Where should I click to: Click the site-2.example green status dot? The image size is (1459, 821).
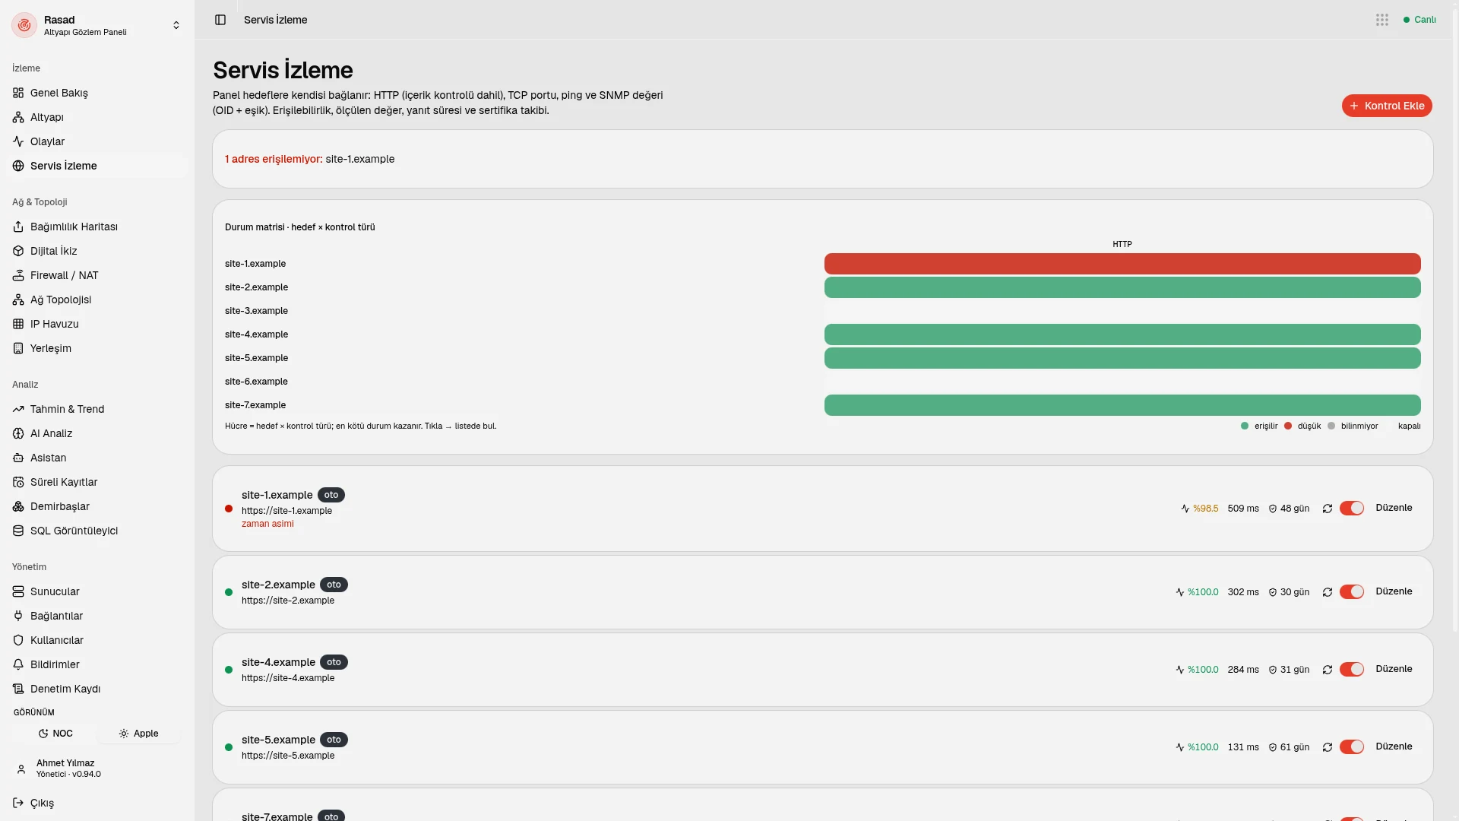pyautogui.click(x=229, y=592)
